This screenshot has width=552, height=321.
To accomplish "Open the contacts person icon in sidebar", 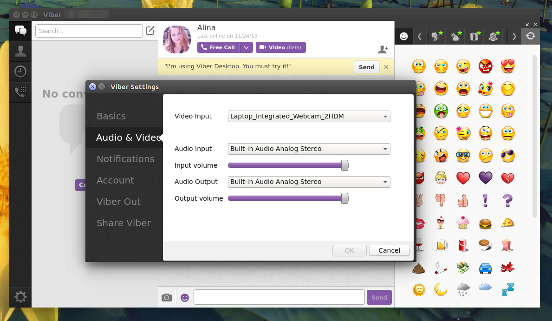I will click(x=20, y=51).
